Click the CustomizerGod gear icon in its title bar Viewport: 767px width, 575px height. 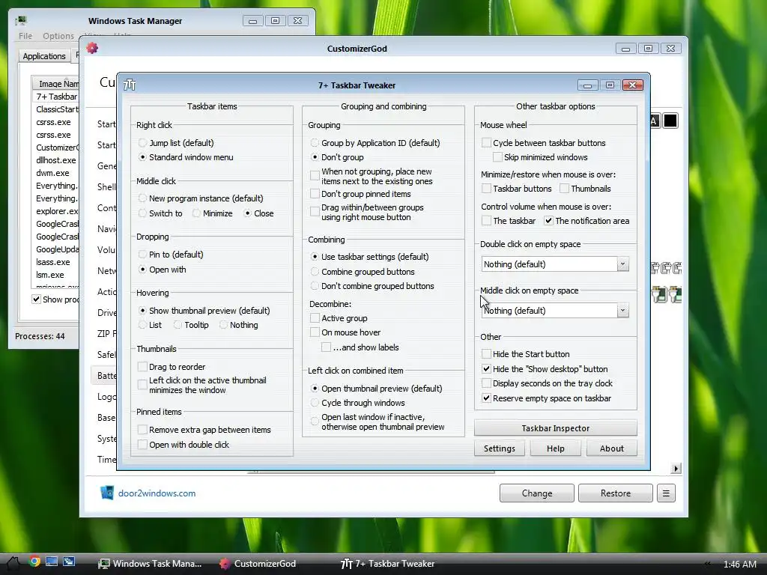tap(92, 48)
